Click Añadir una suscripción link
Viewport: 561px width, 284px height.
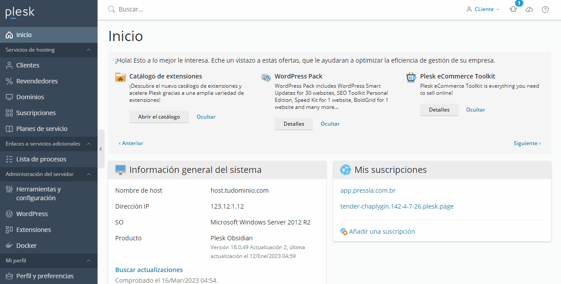point(382,232)
